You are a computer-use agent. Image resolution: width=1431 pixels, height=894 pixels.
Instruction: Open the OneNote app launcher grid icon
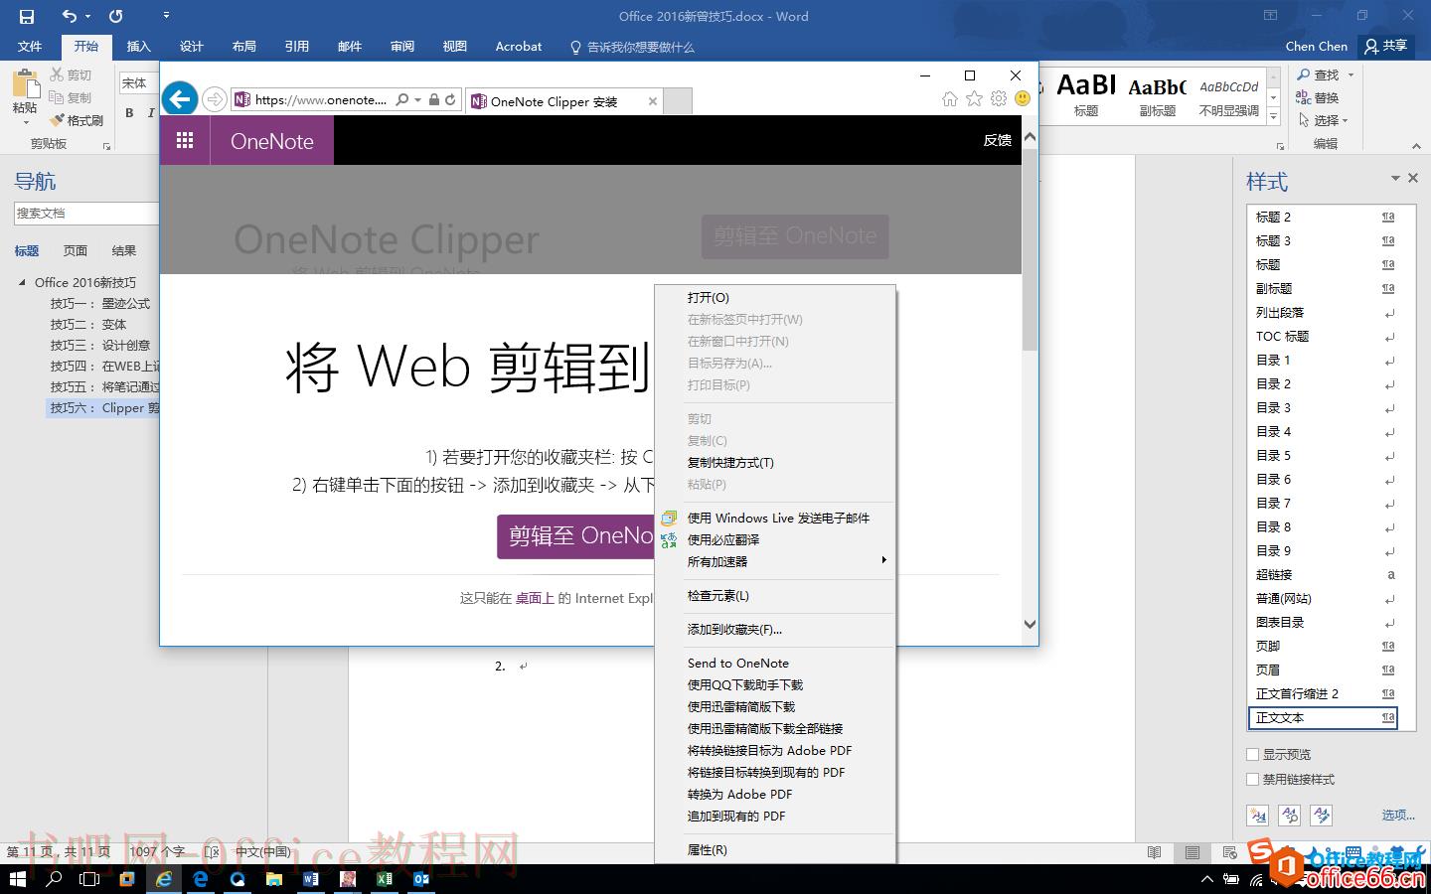[x=185, y=140]
